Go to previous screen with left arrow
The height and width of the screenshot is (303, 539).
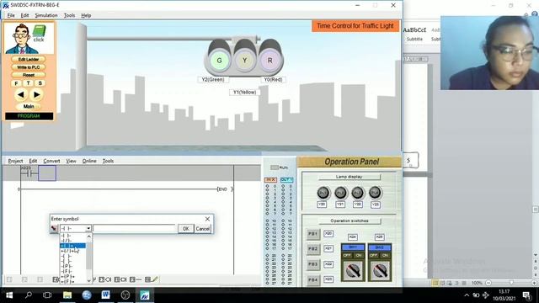(x=20, y=94)
